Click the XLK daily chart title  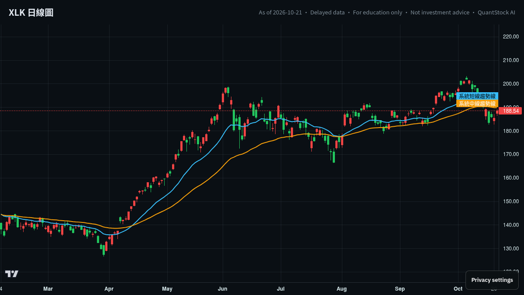coord(31,13)
